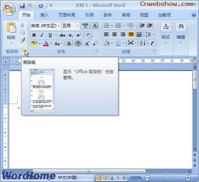Save the document from Quick Access toolbar
The image size is (199, 182).
point(22,6)
